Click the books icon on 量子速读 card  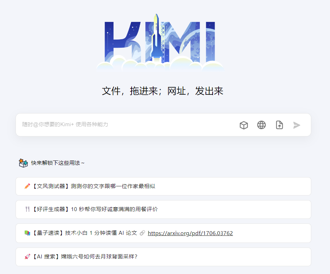(x=27, y=233)
